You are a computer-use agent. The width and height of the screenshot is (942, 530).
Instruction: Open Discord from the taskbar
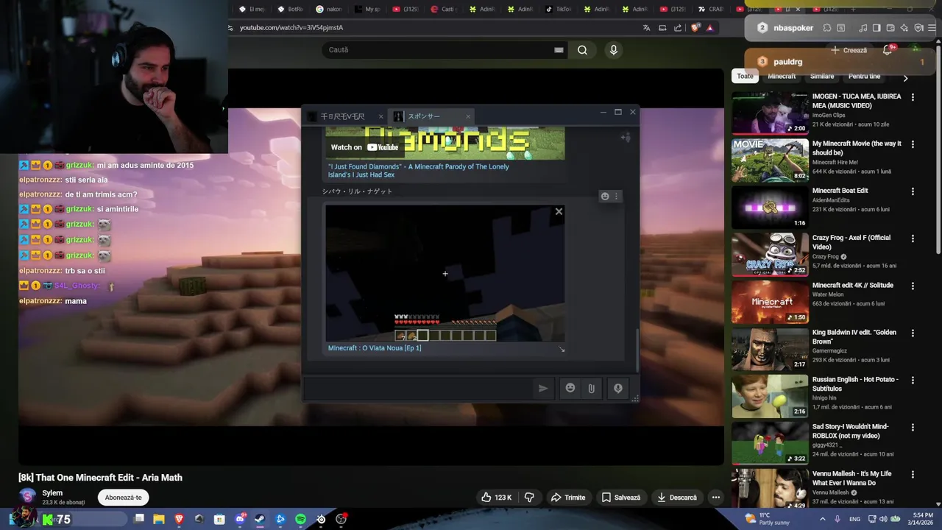(240, 519)
